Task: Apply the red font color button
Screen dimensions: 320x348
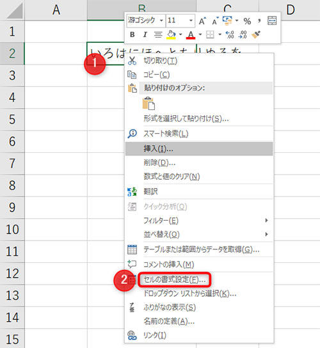Action: click(x=191, y=35)
